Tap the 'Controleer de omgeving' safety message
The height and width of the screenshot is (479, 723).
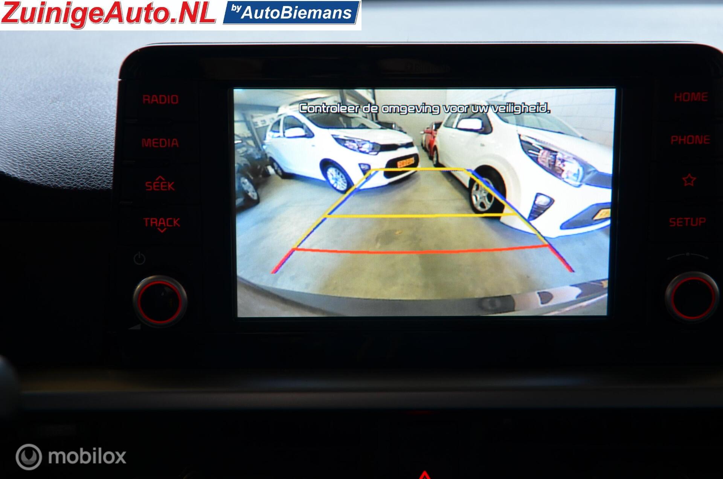coord(424,108)
